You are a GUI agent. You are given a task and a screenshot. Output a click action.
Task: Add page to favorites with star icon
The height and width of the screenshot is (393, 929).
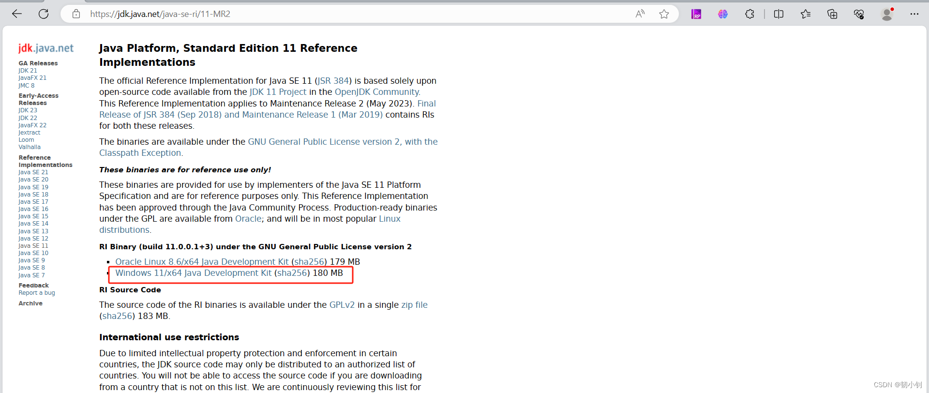coord(664,14)
